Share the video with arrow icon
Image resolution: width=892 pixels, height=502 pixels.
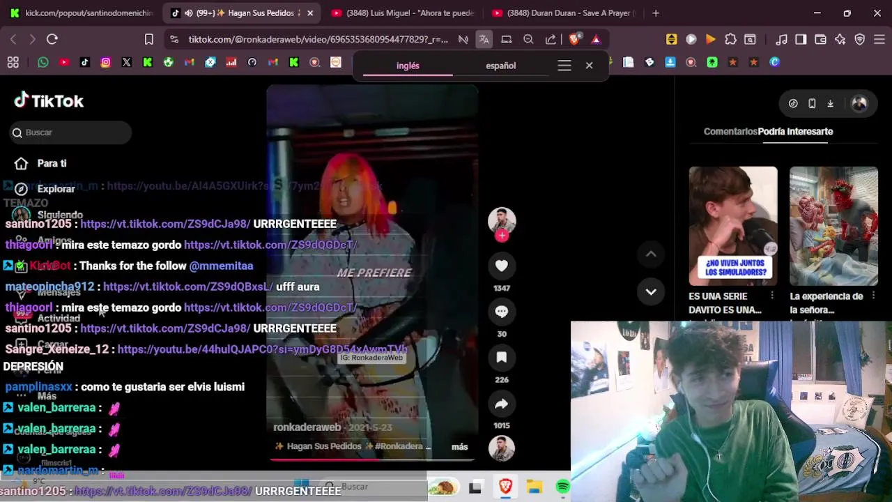501,404
